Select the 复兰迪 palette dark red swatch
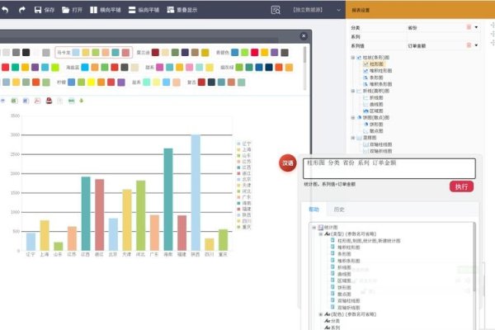The width and height of the screenshot is (495, 330). pyautogui.click(x=155, y=53)
